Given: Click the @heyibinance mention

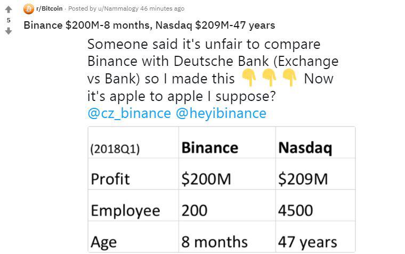Looking at the screenshot, I should (x=221, y=113).
